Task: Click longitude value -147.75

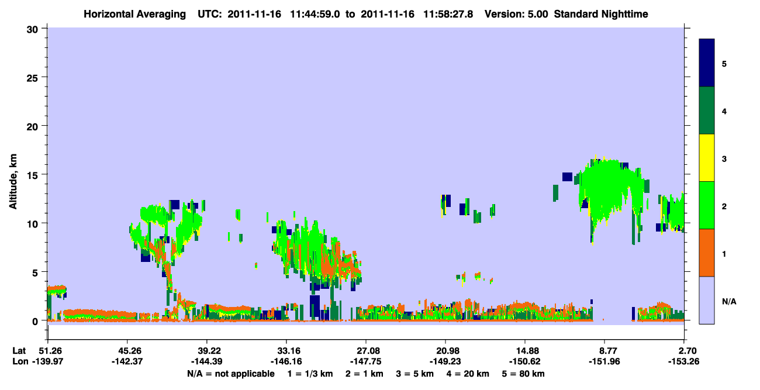Action: 365,362
